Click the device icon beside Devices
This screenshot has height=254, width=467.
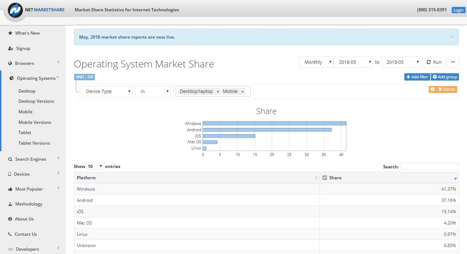(x=10, y=174)
